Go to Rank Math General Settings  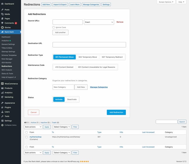[8, 44]
